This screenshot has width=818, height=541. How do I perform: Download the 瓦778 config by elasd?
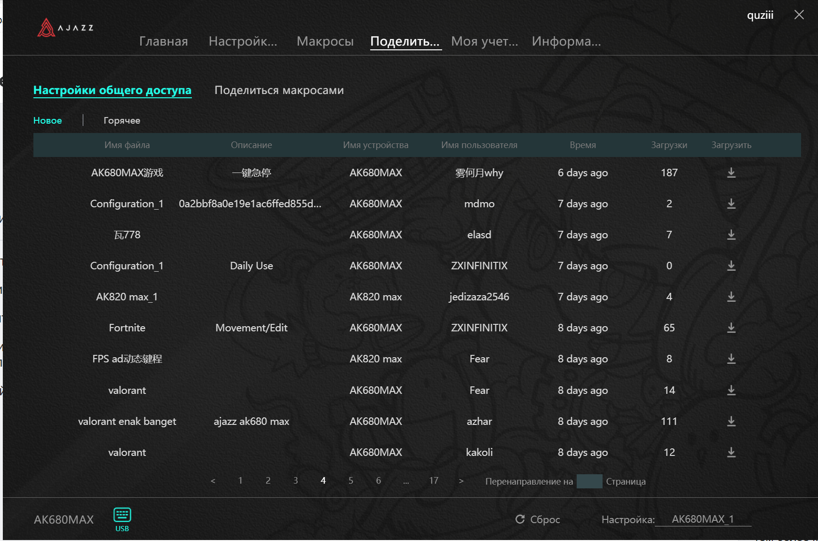[731, 235]
